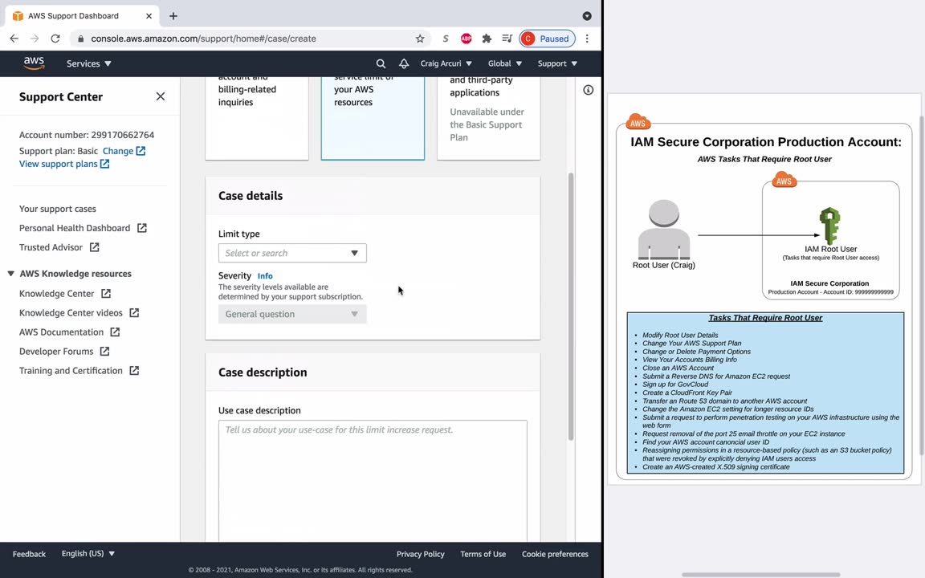Click the browser forward arrow
The width and height of the screenshot is (925, 578).
(x=35, y=39)
